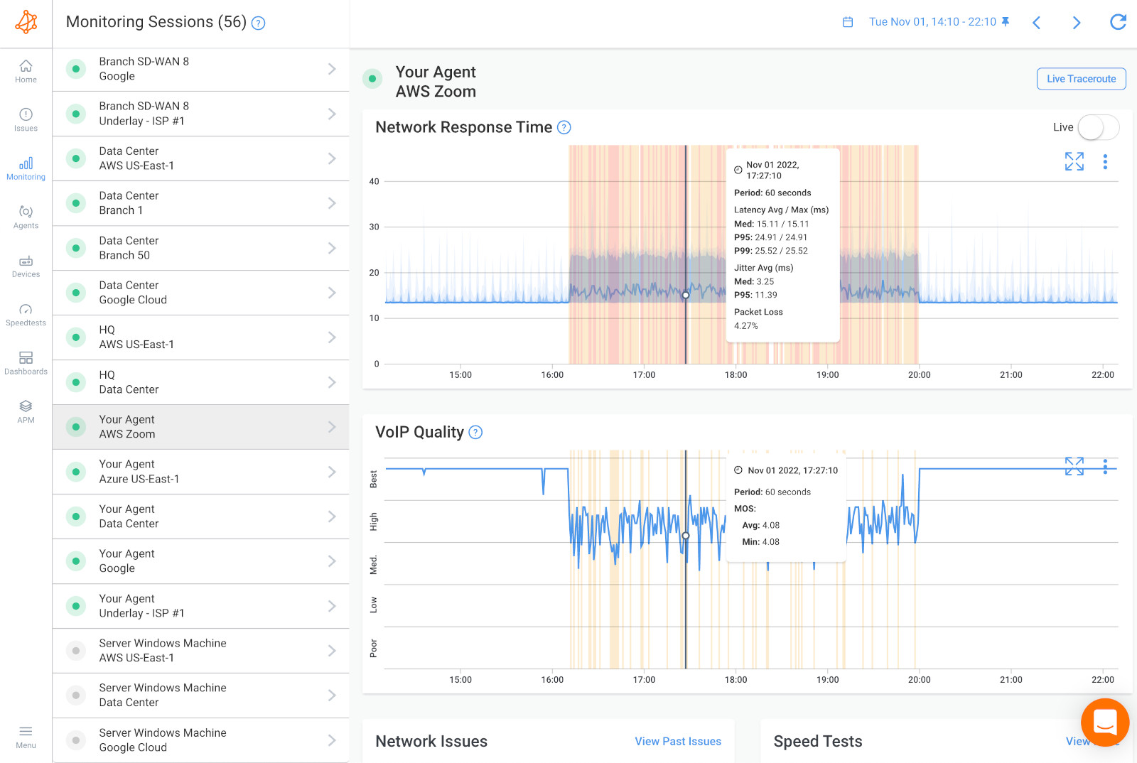Select the Agents section from the sidebar
The height and width of the screenshot is (763, 1137).
(x=26, y=217)
